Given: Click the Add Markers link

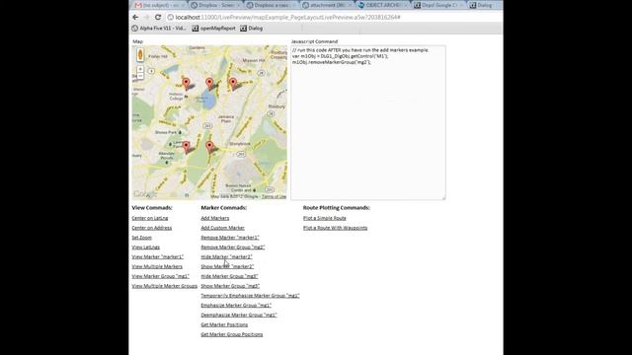Looking at the screenshot, I should (x=215, y=218).
